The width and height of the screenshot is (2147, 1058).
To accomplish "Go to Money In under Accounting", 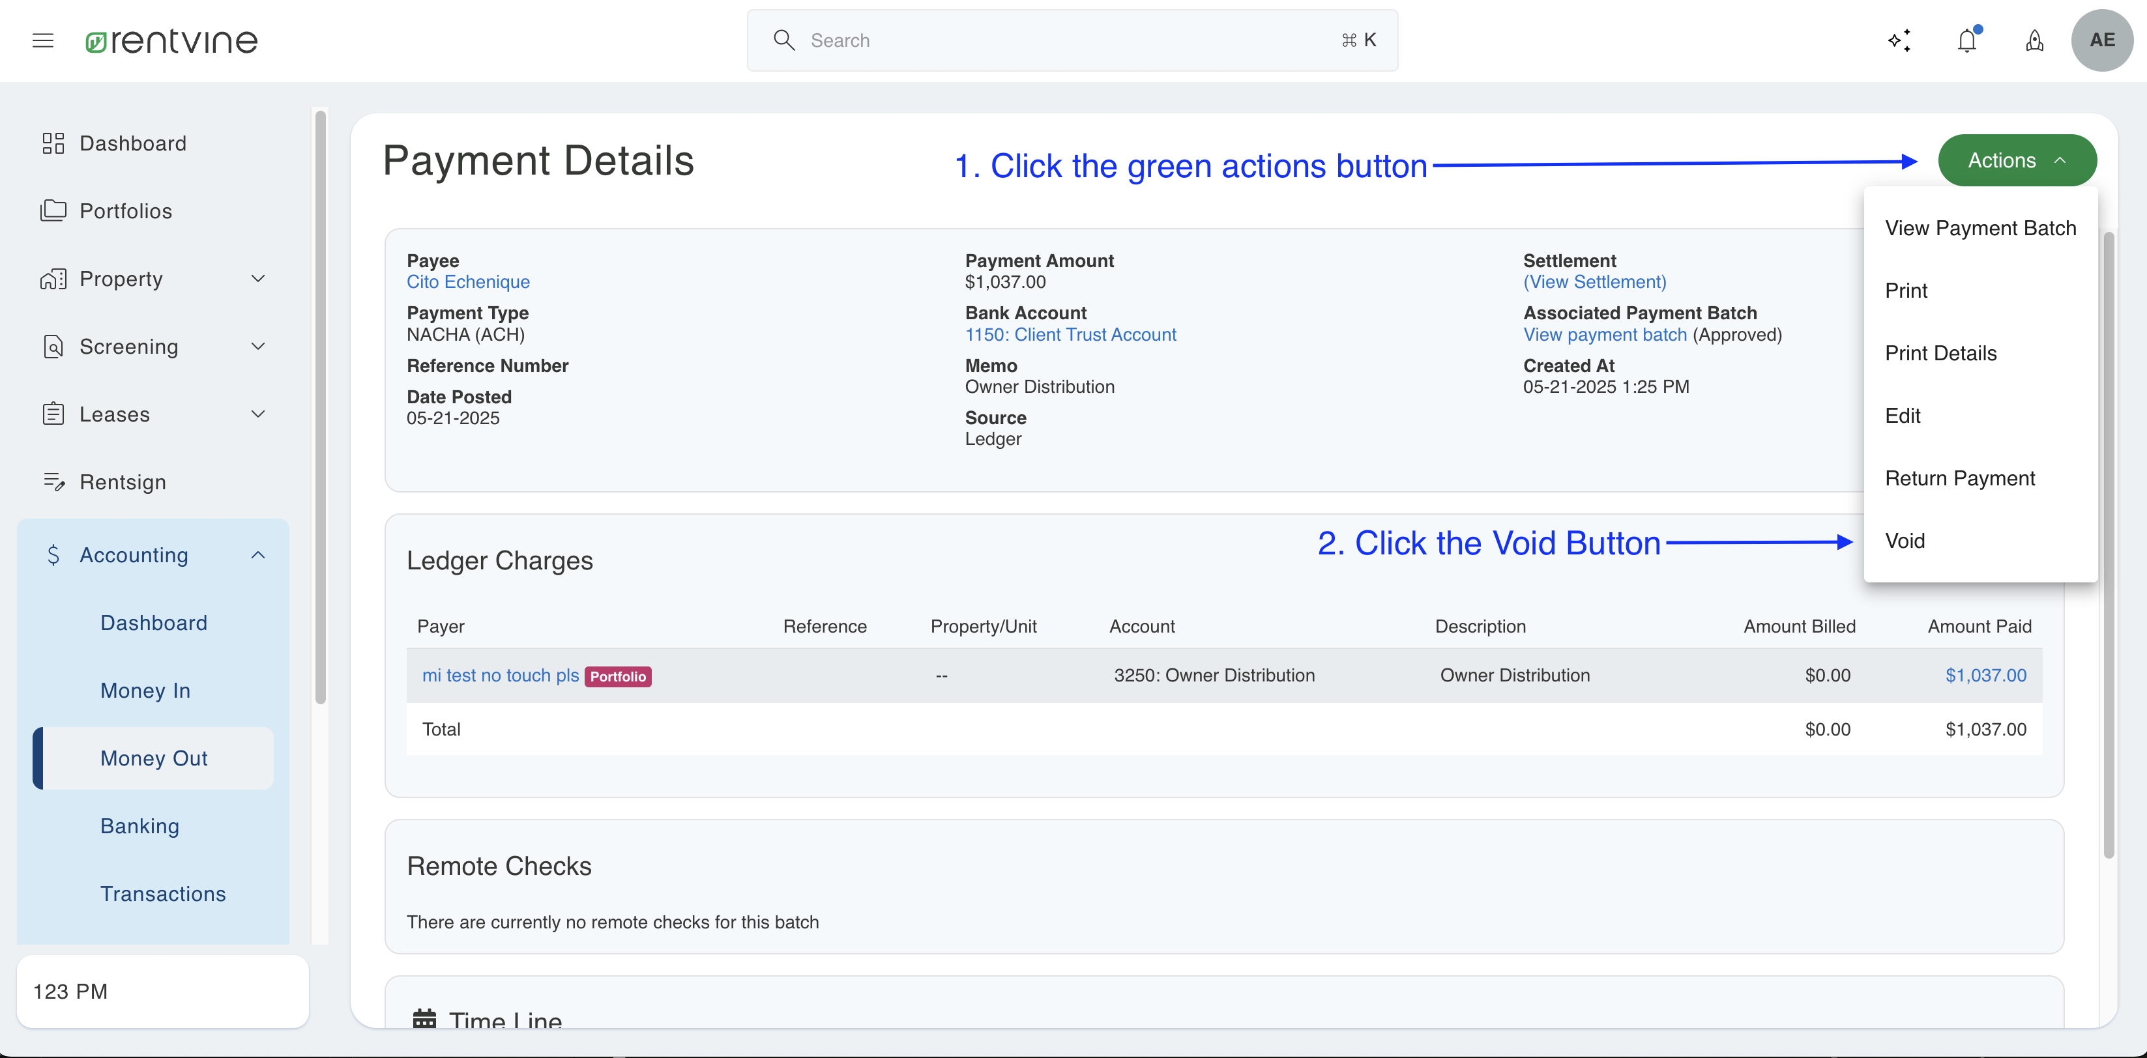I will (153, 691).
